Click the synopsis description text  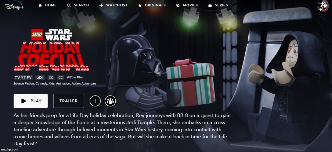point(122,130)
